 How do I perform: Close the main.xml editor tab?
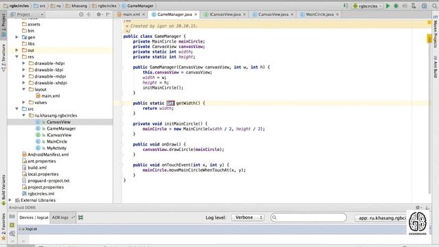click(143, 14)
